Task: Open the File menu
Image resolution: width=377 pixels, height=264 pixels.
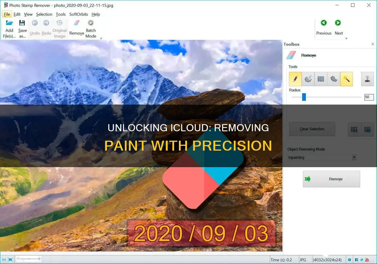Action: pos(7,14)
